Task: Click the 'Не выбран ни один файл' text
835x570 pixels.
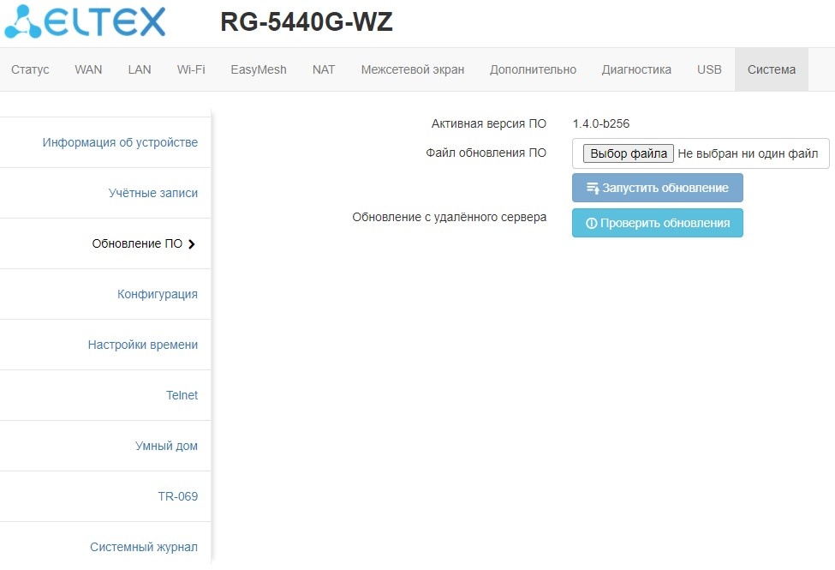Action: tap(748, 153)
